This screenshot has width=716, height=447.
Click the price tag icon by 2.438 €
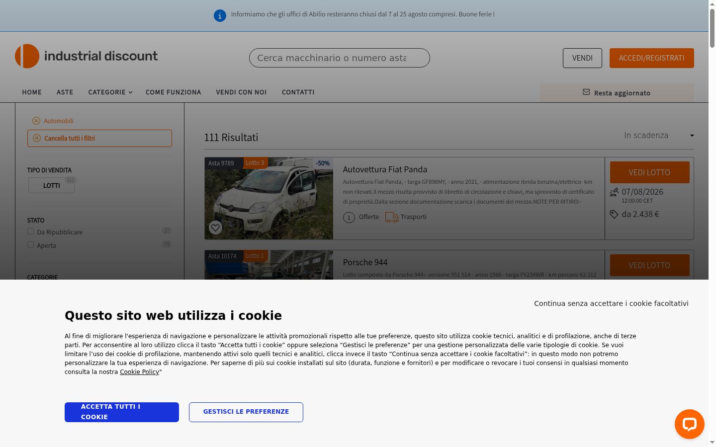click(614, 214)
